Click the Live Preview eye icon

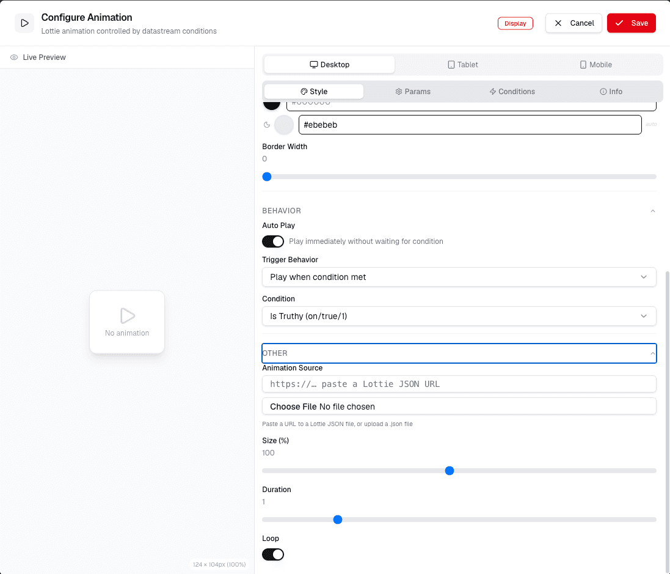coord(14,57)
